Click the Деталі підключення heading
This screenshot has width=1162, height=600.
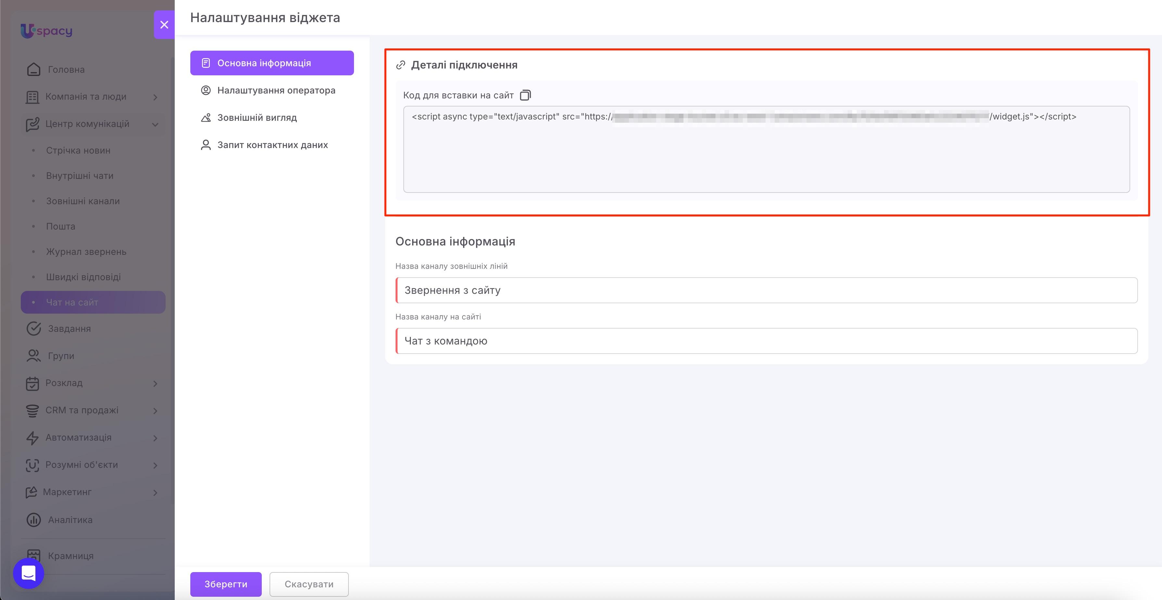click(464, 65)
